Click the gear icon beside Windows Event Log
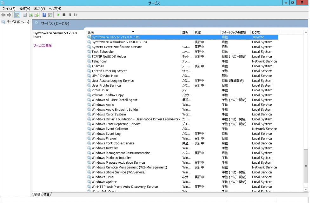Screen dimensions: 325x203 [x=89, y=134]
